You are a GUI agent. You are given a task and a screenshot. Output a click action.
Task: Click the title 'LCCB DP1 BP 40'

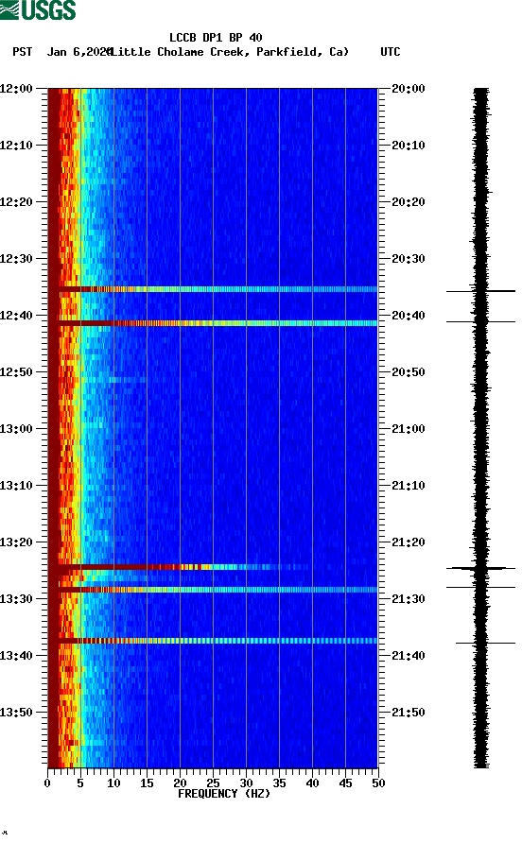[x=216, y=38]
